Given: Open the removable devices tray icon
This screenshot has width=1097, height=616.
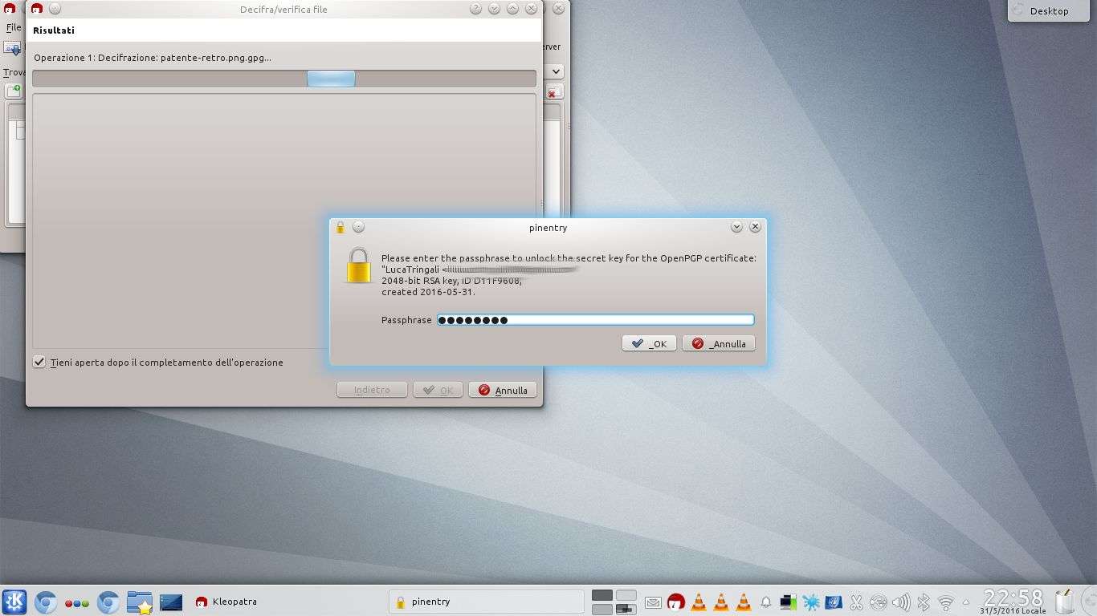Looking at the screenshot, I should pos(879,602).
